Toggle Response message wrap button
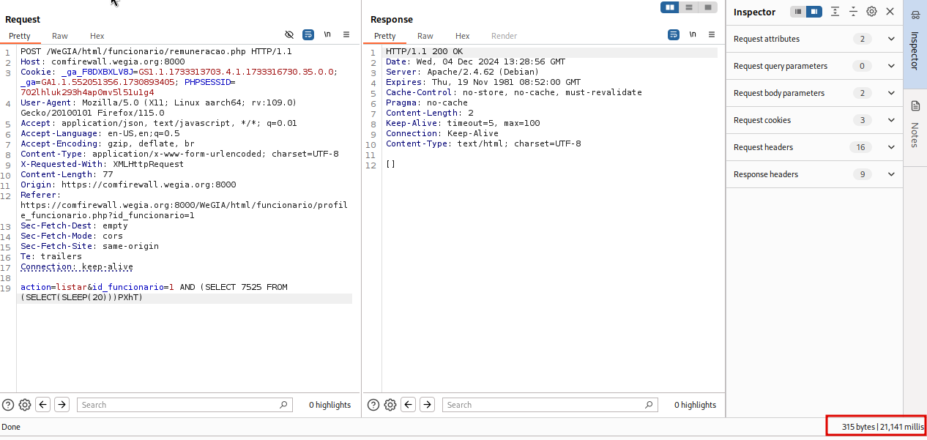Image resolution: width=927 pixels, height=440 pixels. pyautogui.click(x=674, y=34)
